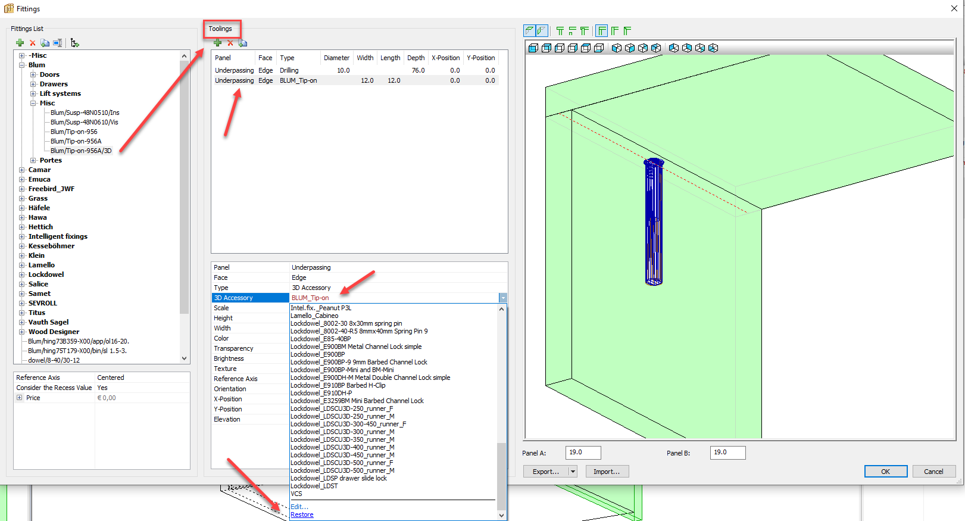The height and width of the screenshot is (521, 965).
Task: Choose the T-joint with gap icon
Action: pos(572,31)
